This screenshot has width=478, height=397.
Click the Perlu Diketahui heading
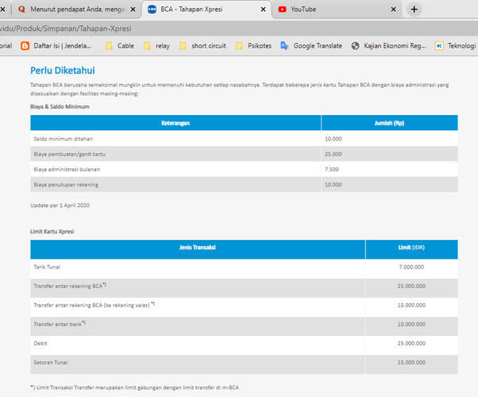tap(63, 71)
